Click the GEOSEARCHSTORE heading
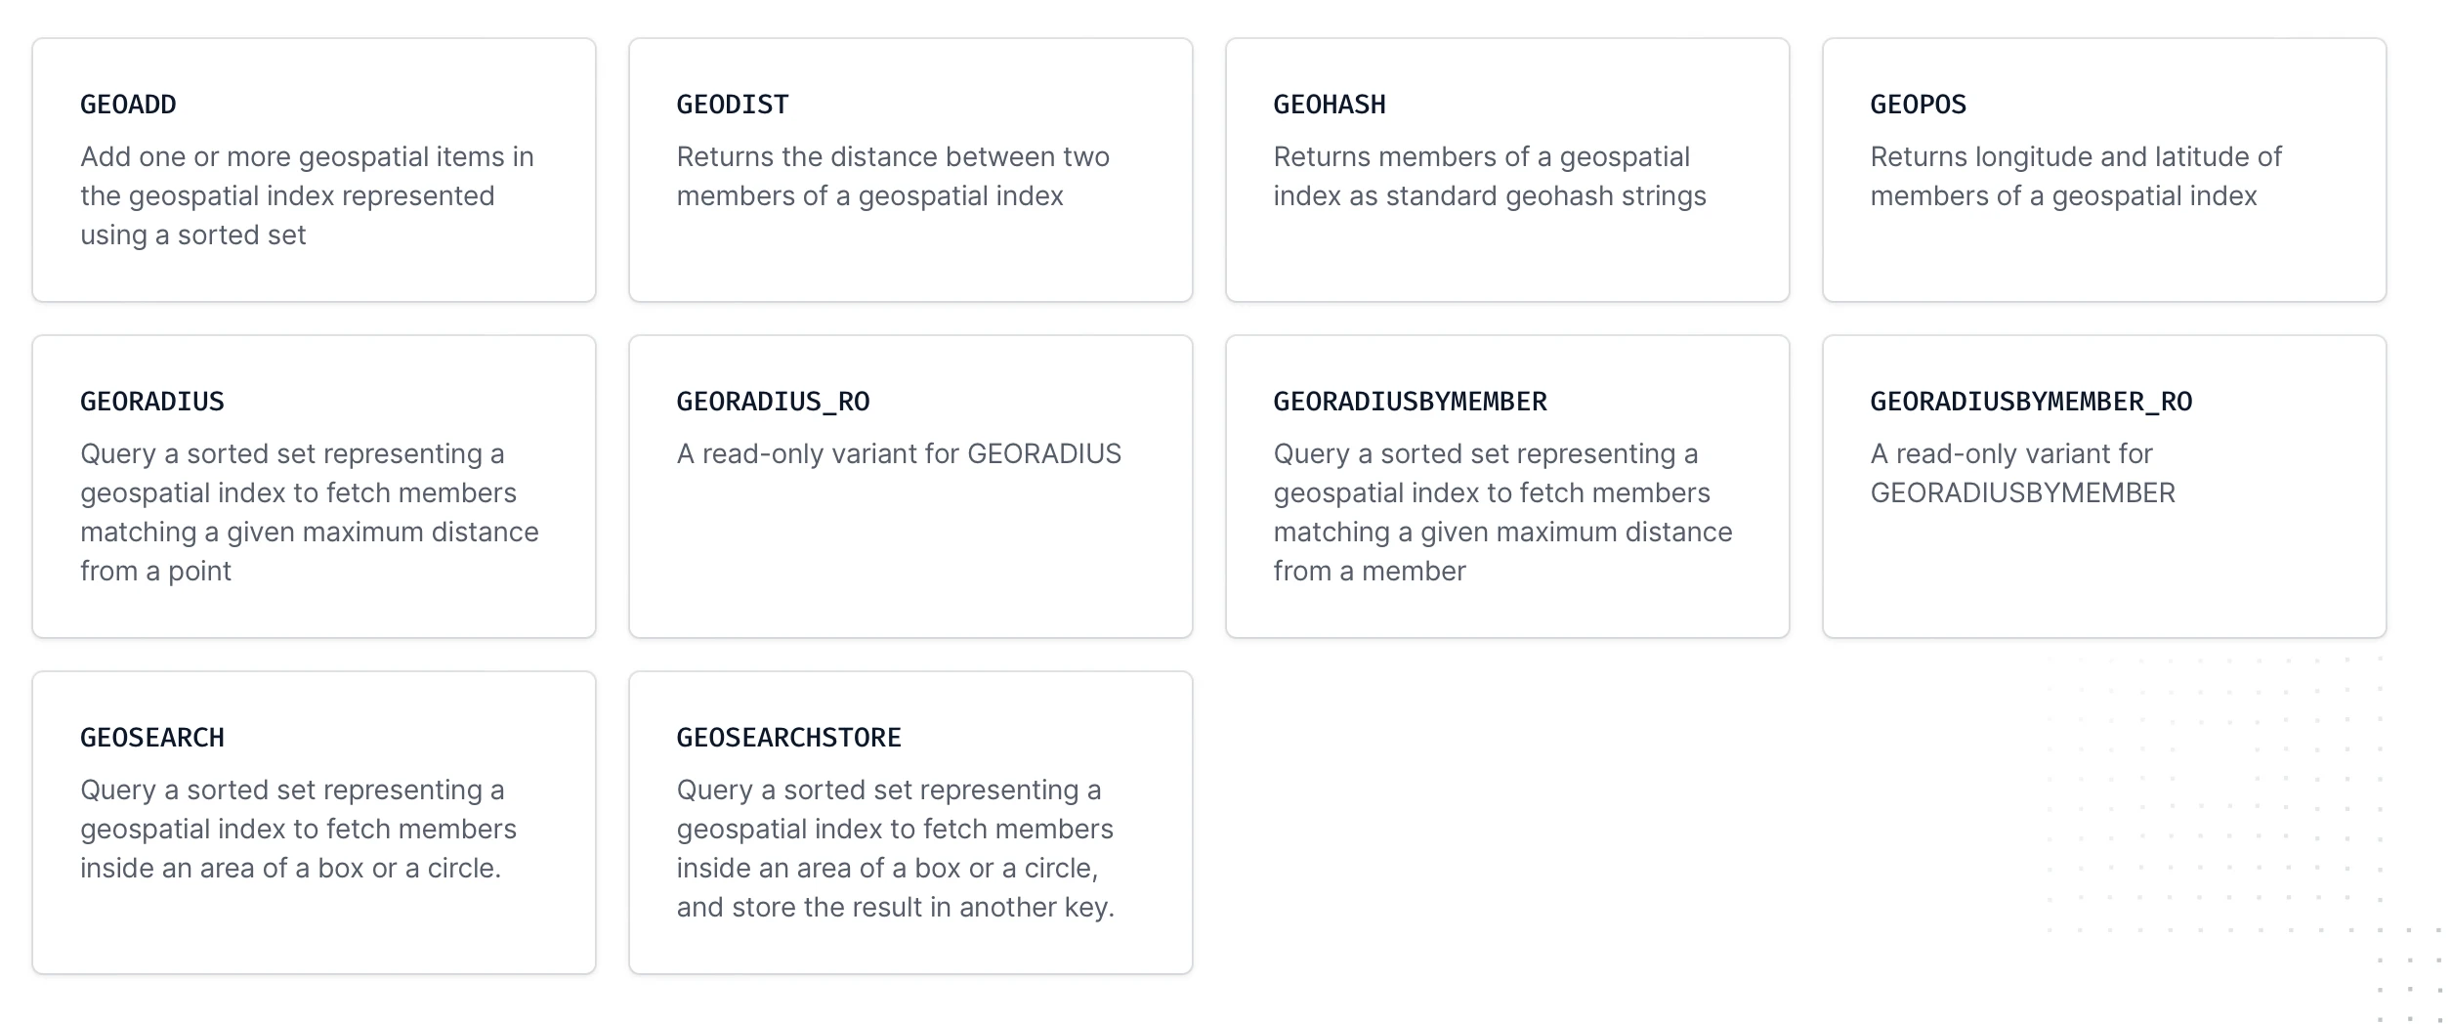 coord(789,738)
